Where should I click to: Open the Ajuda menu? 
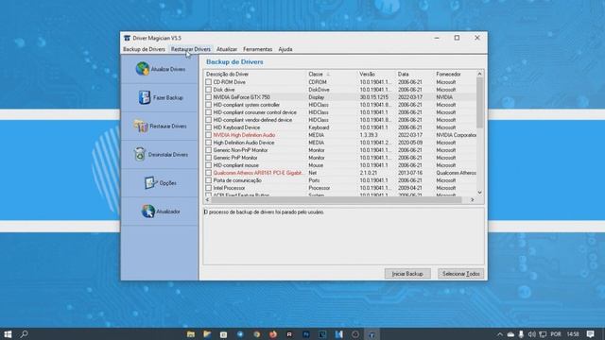coord(285,49)
